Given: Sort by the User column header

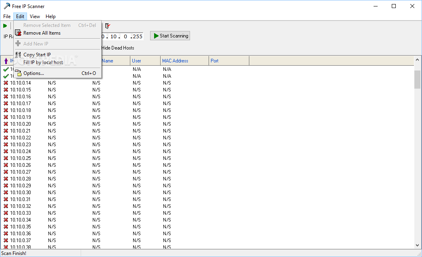Looking at the screenshot, I should (145, 61).
